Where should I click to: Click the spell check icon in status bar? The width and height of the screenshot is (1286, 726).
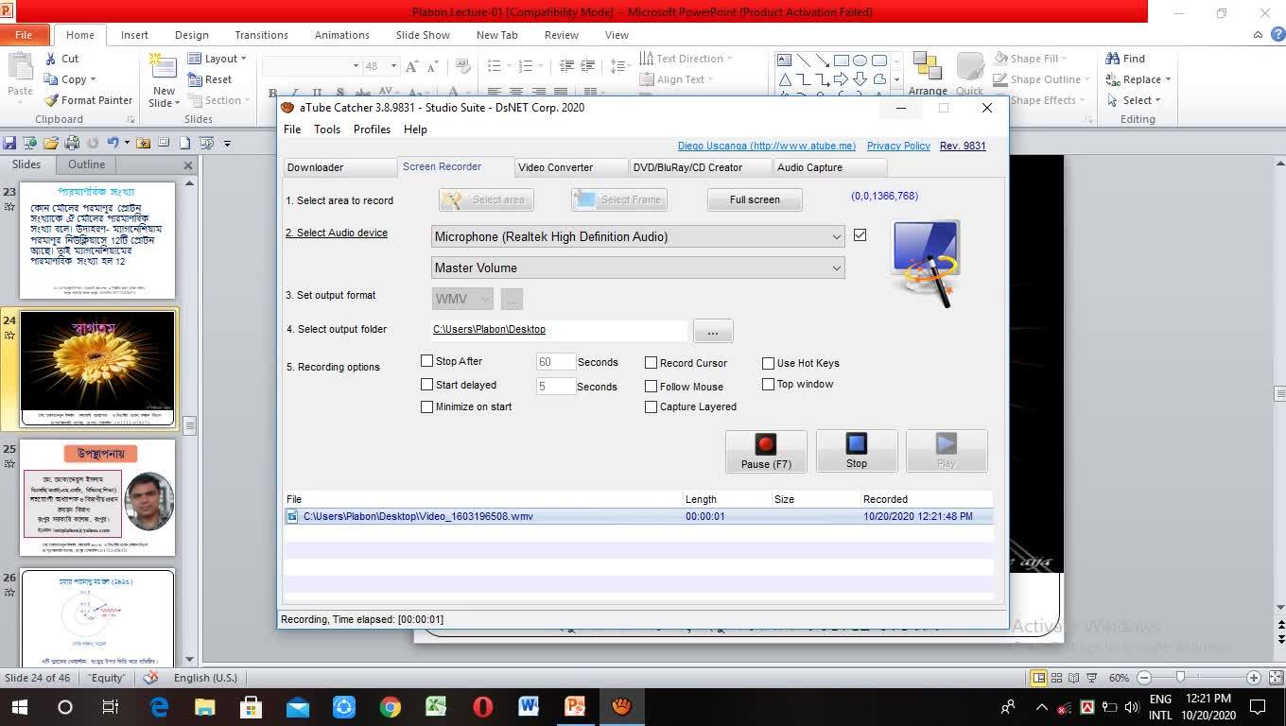(x=150, y=678)
